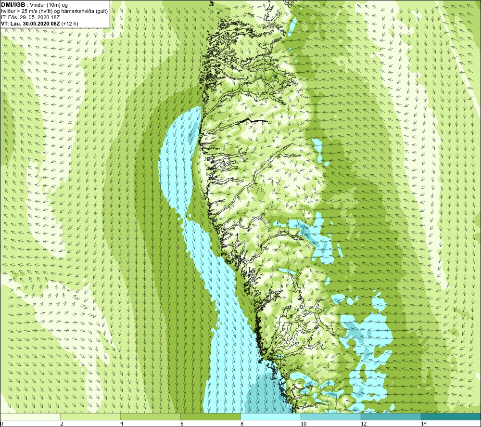
Task: Click the 8–10 m/s light cyan band
Action: [270, 416]
